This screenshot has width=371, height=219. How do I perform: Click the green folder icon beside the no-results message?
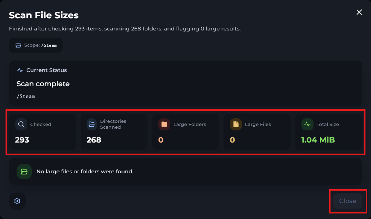coord(24,172)
